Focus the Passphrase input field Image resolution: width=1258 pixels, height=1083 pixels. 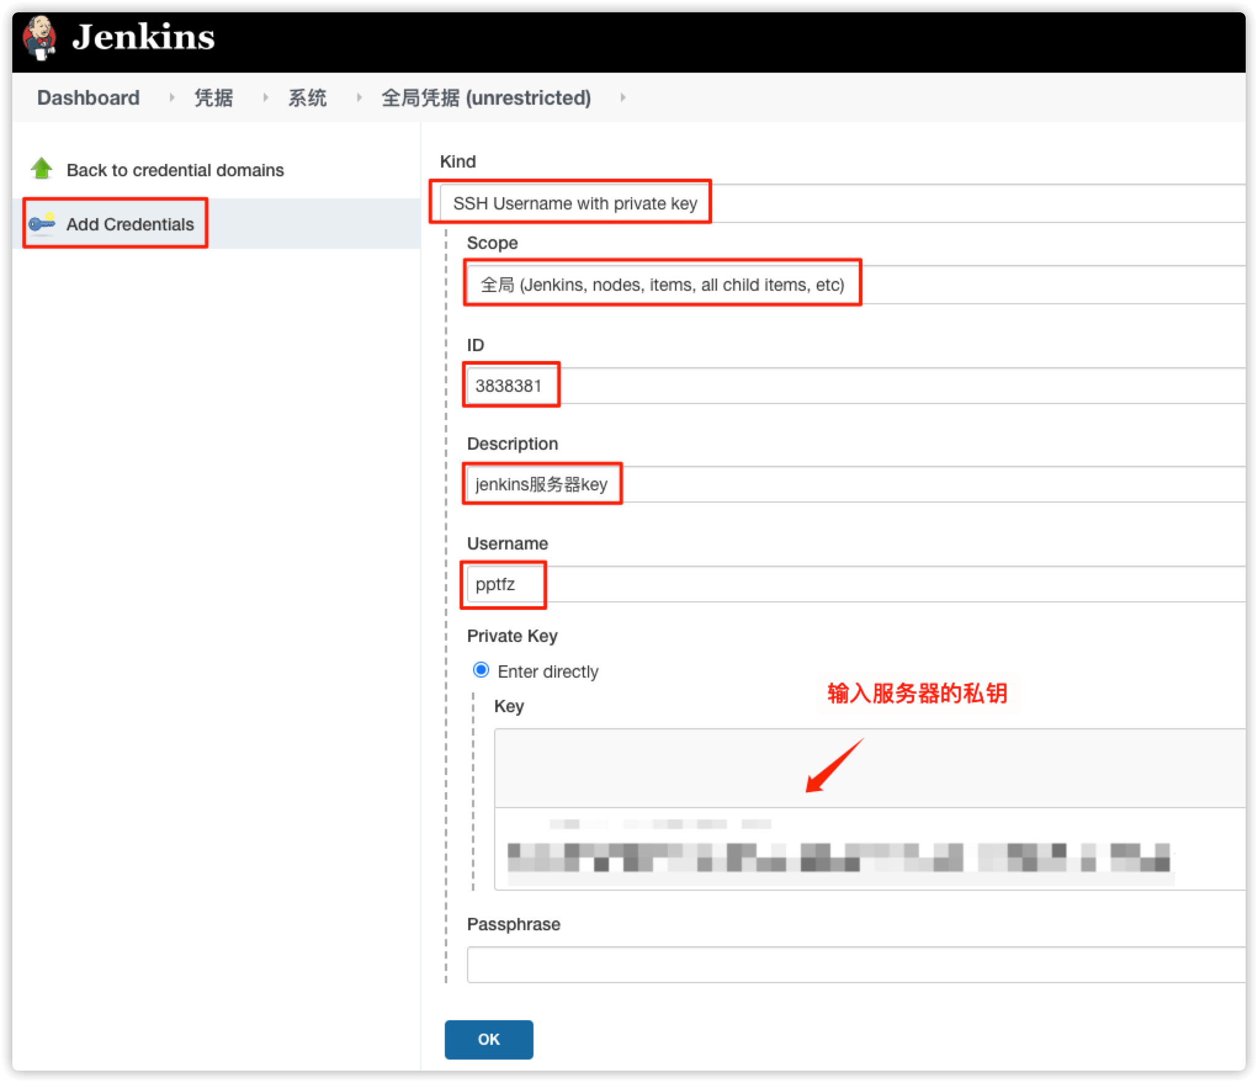point(856,965)
